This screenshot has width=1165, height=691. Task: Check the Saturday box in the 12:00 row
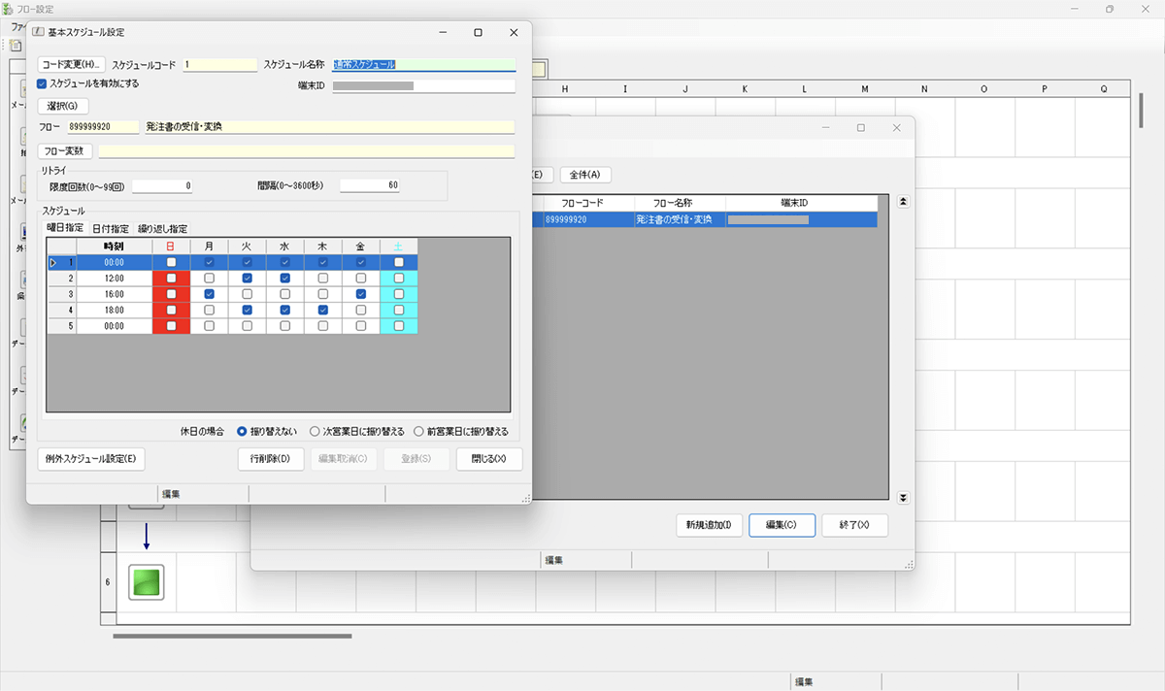(x=399, y=279)
